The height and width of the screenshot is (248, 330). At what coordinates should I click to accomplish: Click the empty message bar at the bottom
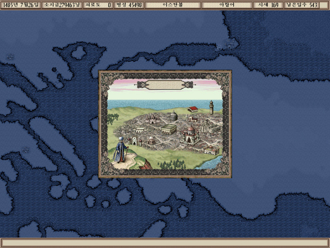coord(165,242)
